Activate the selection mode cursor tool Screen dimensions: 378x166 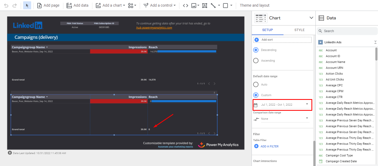27,5
